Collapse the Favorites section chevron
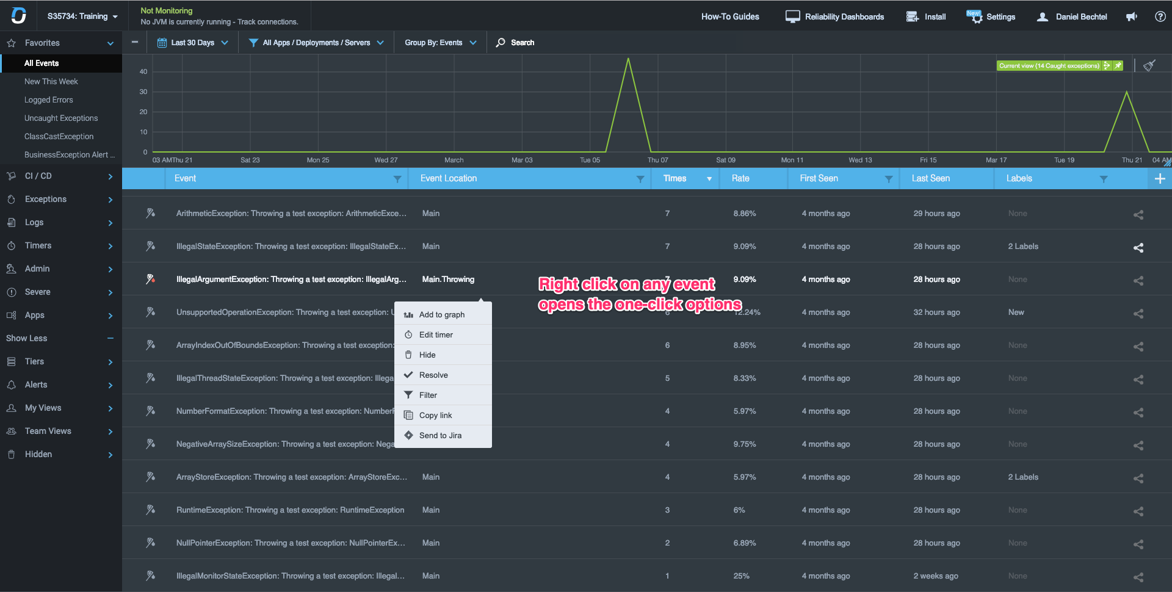1172x592 pixels. (110, 43)
